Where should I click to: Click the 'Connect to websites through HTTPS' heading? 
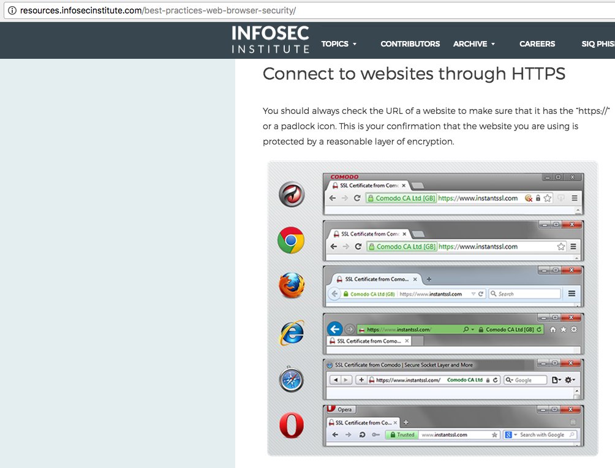click(414, 74)
